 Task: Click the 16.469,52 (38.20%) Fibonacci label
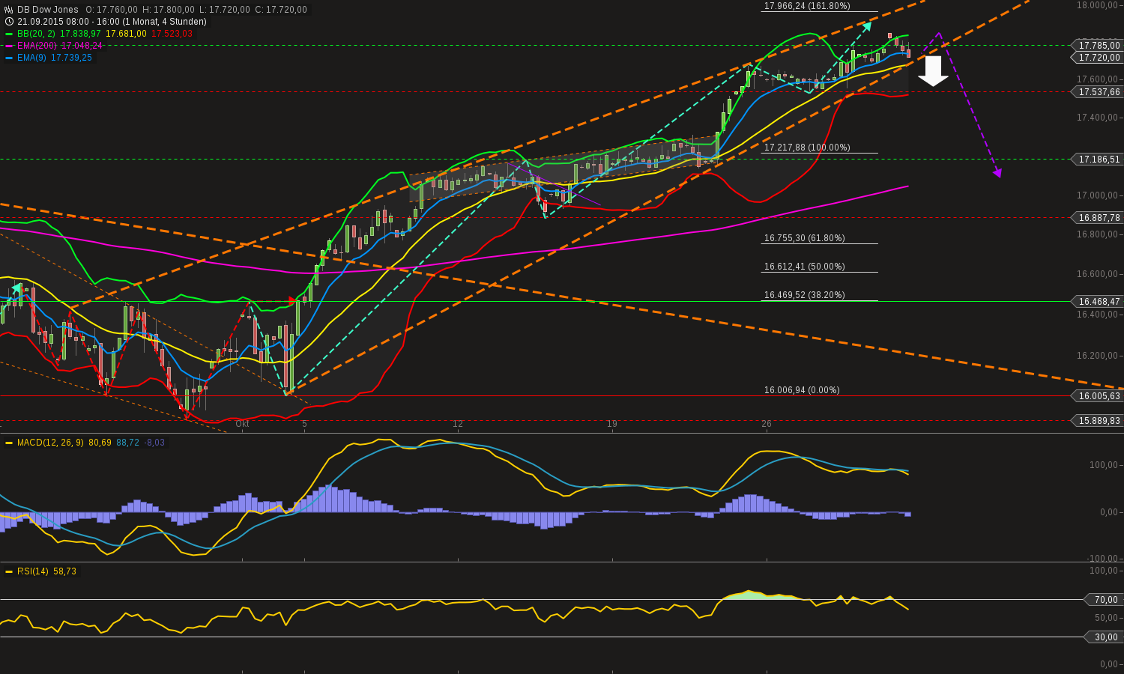[x=805, y=295]
